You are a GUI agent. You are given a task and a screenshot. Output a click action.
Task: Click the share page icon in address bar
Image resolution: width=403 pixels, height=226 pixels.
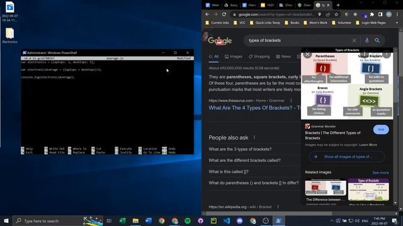[328, 14]
